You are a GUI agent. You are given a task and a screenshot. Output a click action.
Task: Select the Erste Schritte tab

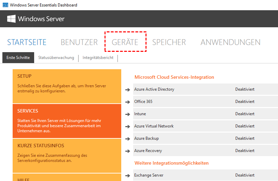(x=18, y=58)
